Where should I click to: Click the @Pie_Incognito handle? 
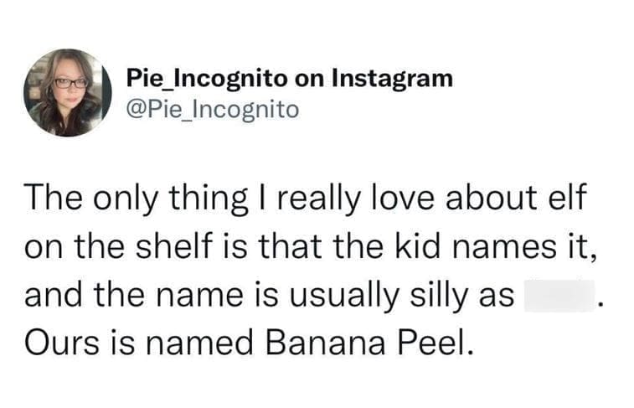(x=212, y=109)
